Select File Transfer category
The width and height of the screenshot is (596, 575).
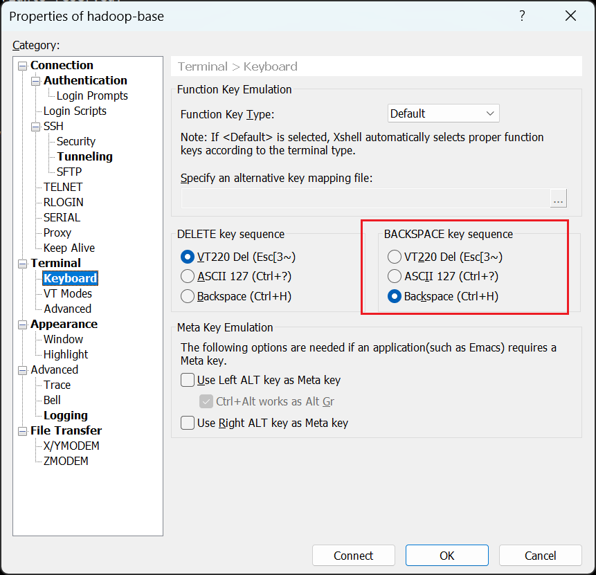coord(66,430)
